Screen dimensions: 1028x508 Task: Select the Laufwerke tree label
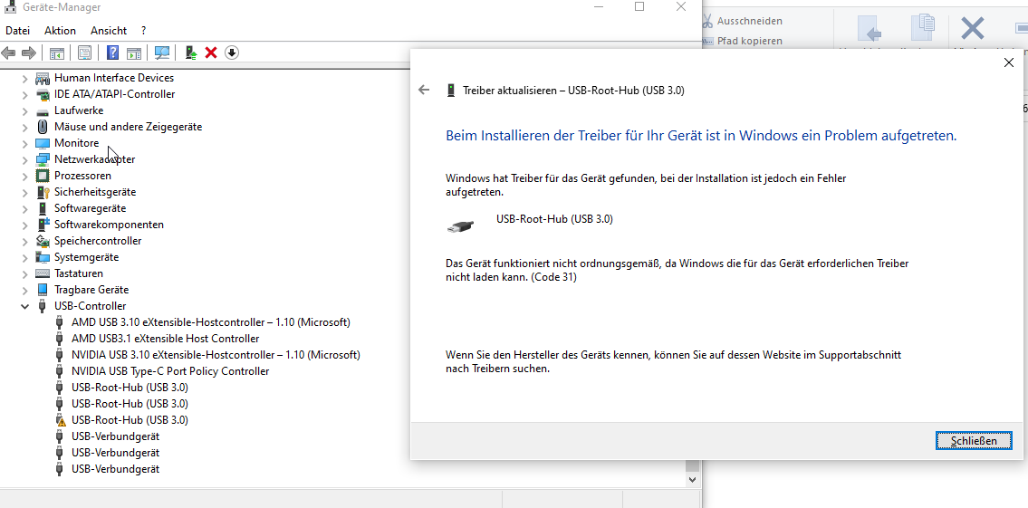[79, 110]
